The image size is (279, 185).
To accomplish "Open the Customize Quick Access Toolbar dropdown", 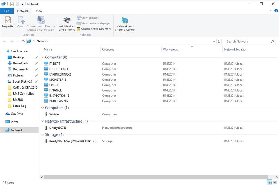I will click(x=22, y=4).
